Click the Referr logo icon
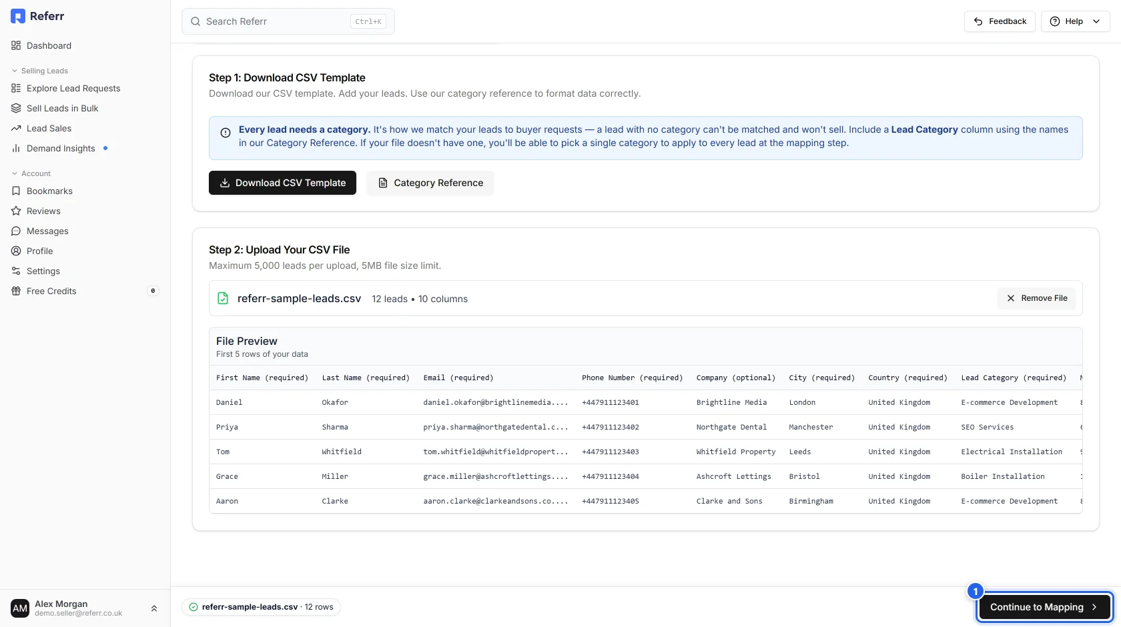The image size is (1121, 627). pyautogui.click(x=18, y=16)
